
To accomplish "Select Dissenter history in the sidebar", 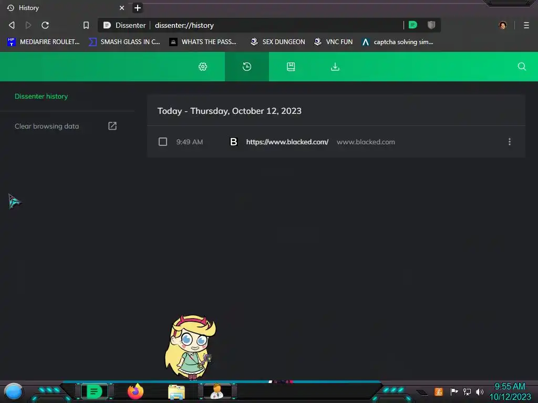I will [41, 97].
